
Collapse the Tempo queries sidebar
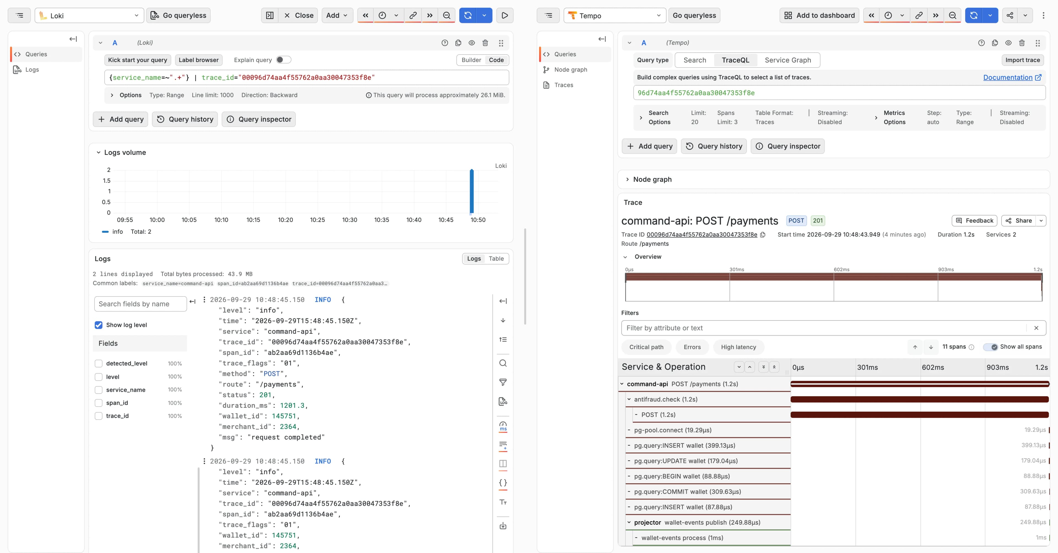tap(602, 39)
